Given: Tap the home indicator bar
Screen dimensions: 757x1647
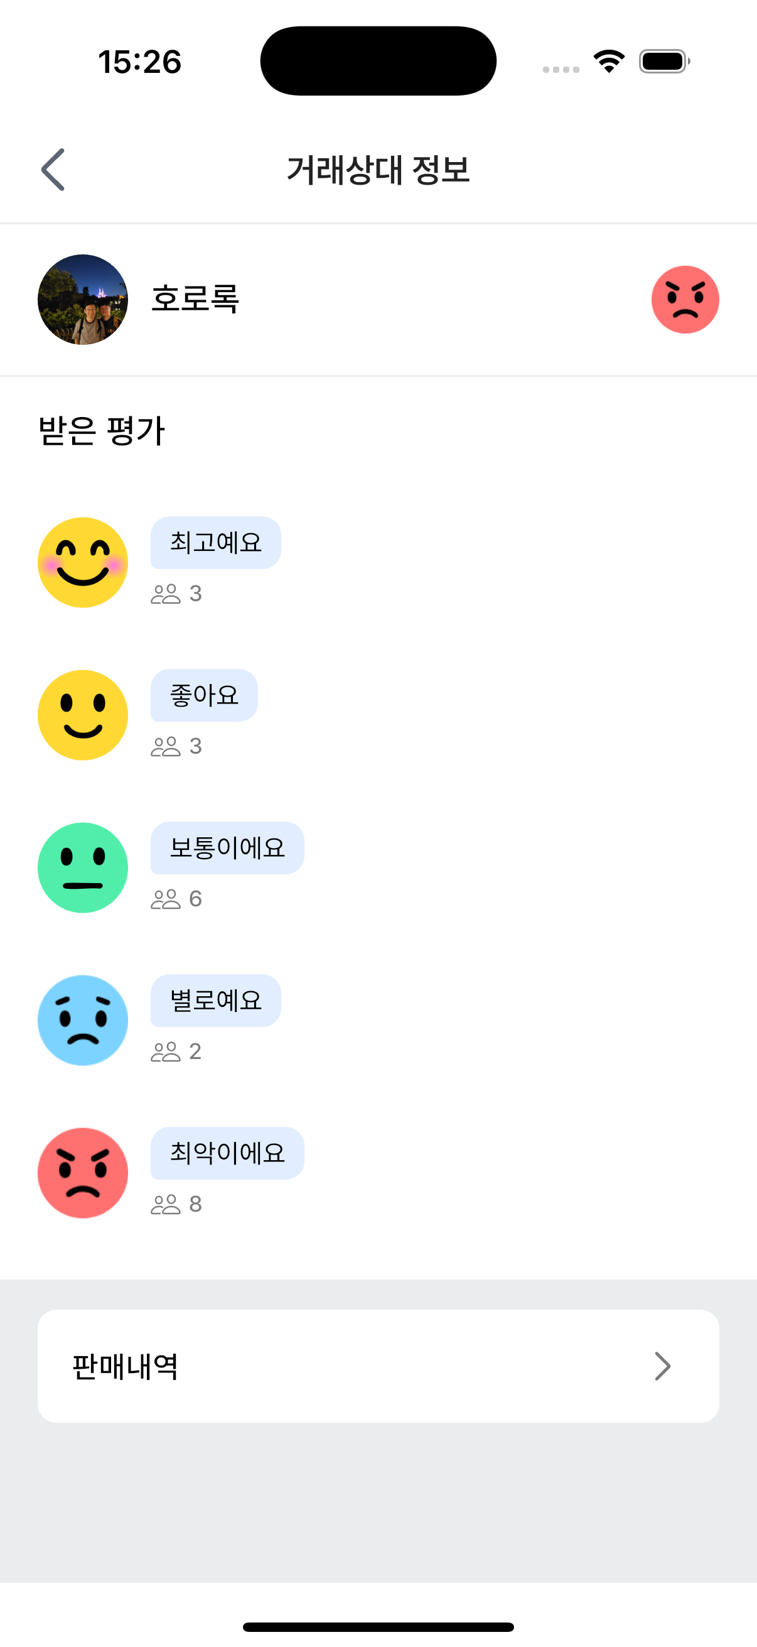Looking at the screenshot, I should [378, 1627].
